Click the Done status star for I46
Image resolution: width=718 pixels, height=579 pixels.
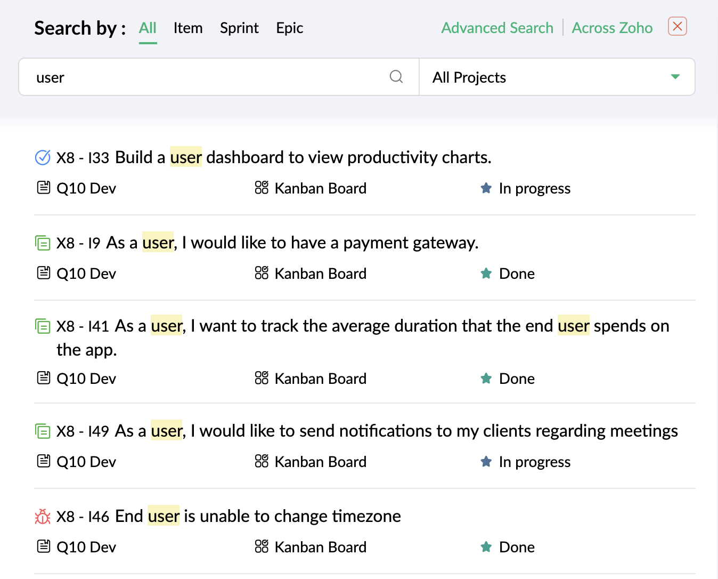pyautogui.click(x=486, y=546)
